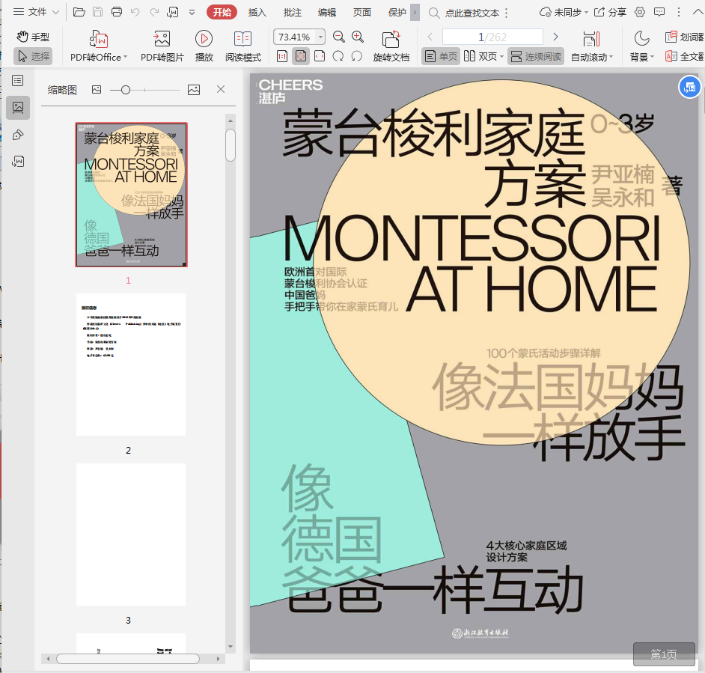Image resolution: width=705 pixels, height=673 pixels.
Task: Click the feedback speech bubble icon
Action: pos(659,12)
